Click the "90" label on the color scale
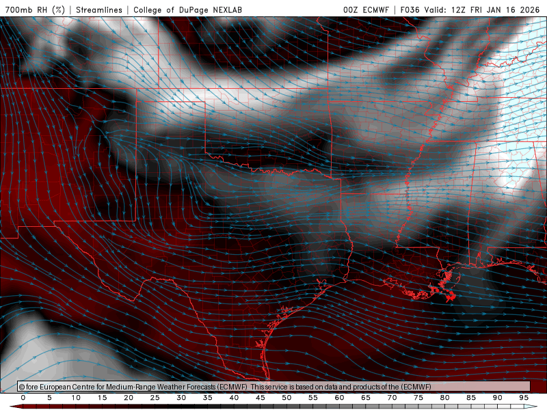This screenshot has height=410, width=547. (x=498, y=398)
